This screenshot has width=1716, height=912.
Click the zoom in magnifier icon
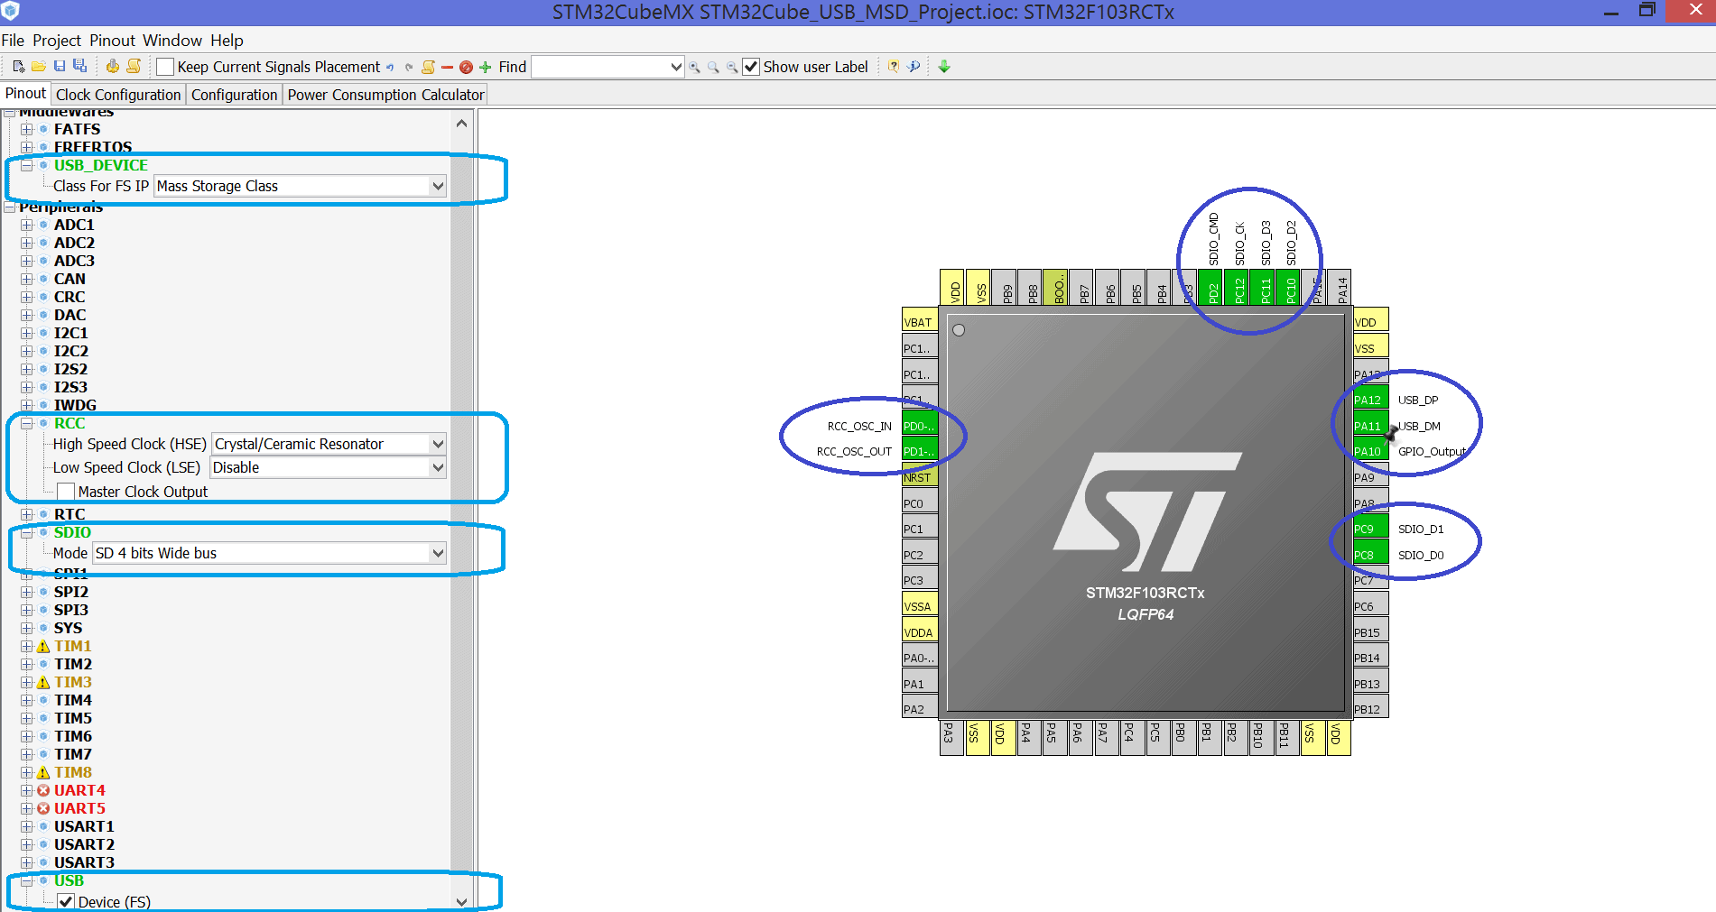click(x=695, y=66)
